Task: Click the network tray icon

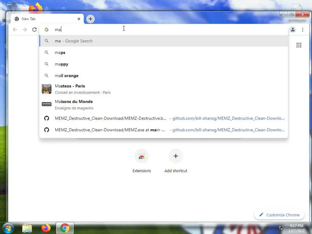Action: [x=281, y=228]
